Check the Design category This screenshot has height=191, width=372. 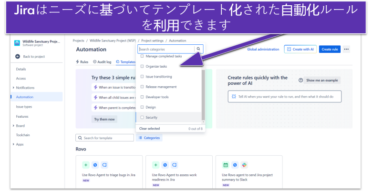(142, 107)
